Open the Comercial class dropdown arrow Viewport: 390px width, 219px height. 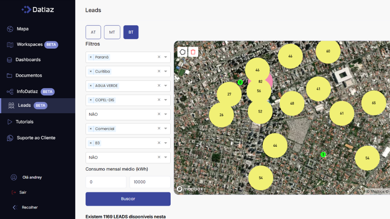pos(166,129)
